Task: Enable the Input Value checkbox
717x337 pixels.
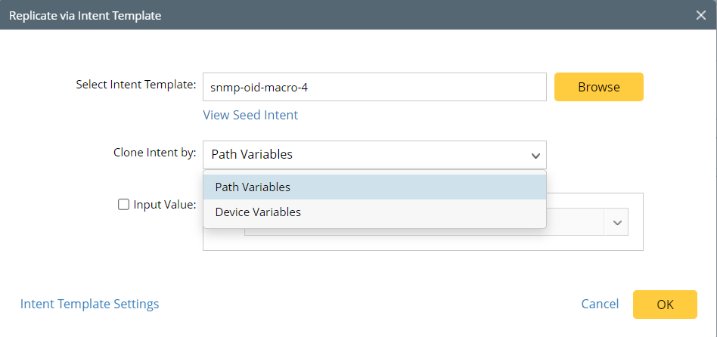Action: [123, 204]
